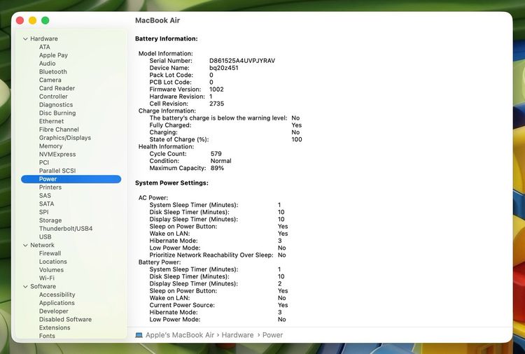This screenshot has height=354, width=525.
Task: Select Extensions in sidebar
Action: pyautogui.click(x=55, y=327)
